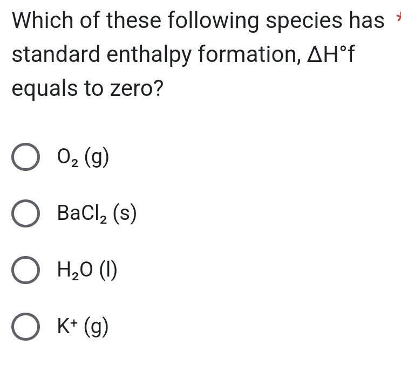Click the O₂ (g) answer label text

(x=84, y=158)
